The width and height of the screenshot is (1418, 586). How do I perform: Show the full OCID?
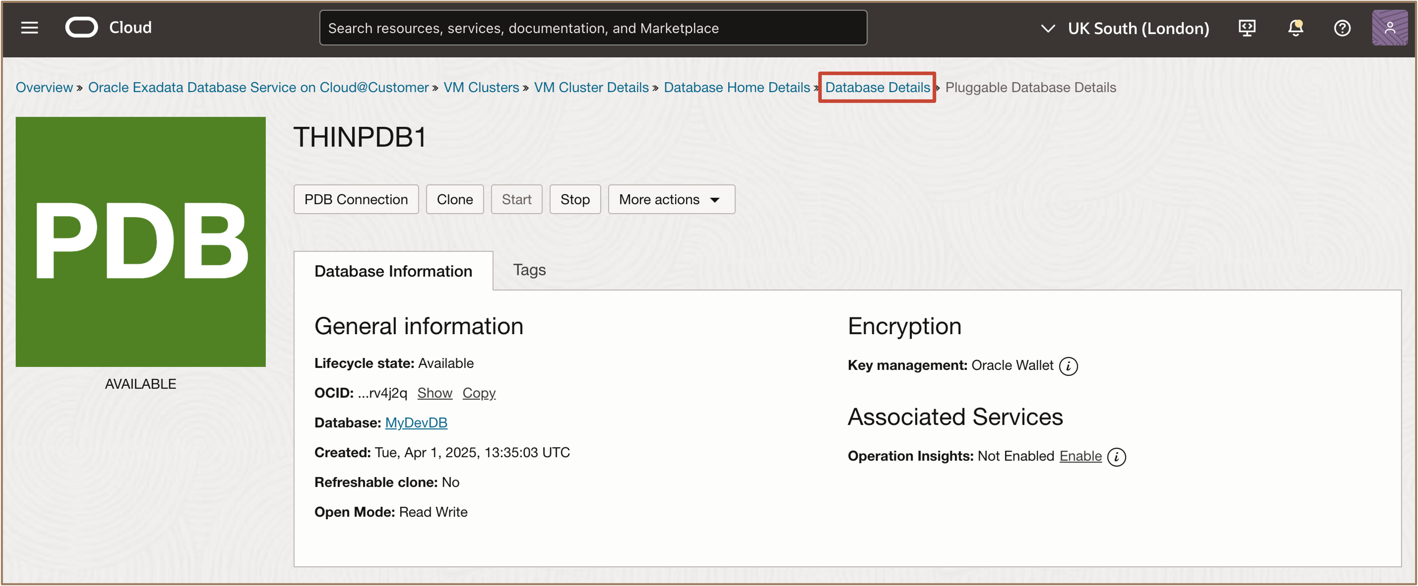pyautogui.click(x=434, y=393)
